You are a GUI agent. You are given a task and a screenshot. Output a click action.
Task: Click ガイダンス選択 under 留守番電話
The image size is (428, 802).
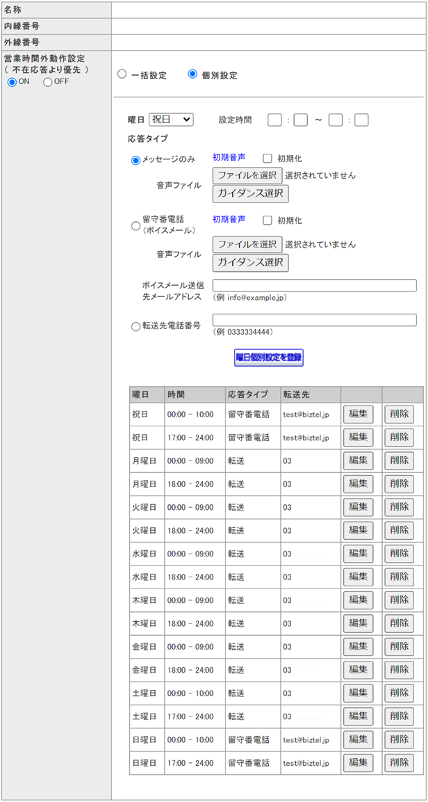coord(250,262)
